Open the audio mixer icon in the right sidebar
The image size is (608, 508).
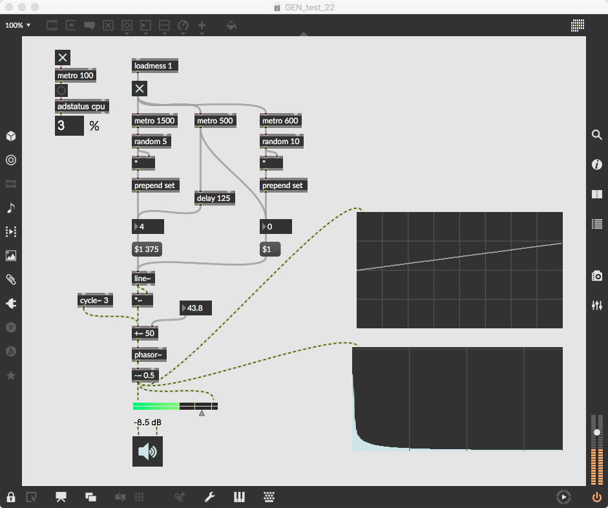coord(596,305)
